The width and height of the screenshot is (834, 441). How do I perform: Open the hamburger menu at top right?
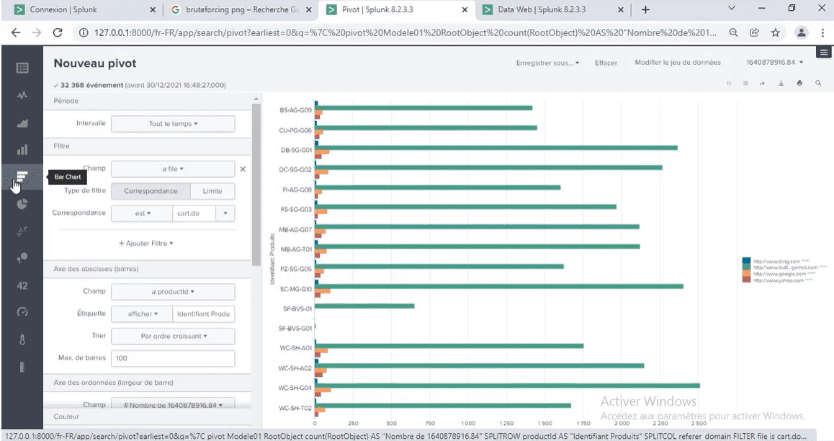[x=824, y=52]
